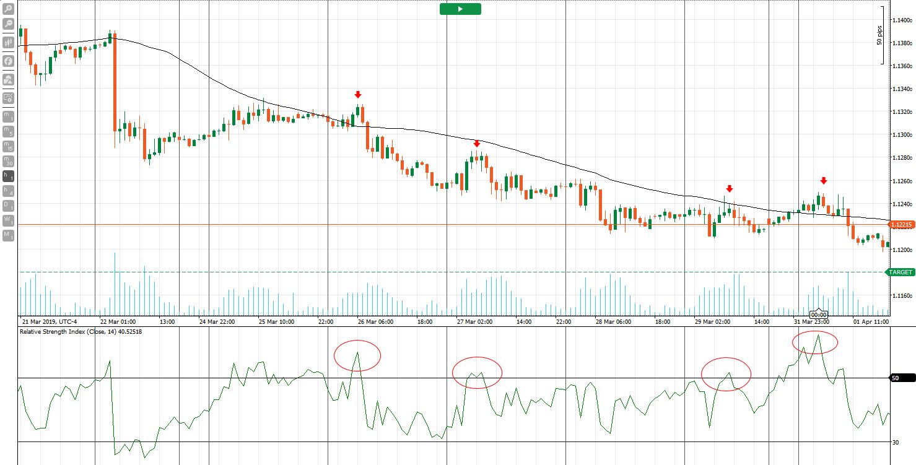Click the 00:00 crosshair time marker
This screenshot has height=465, width=916.
[x=819, y=315]
